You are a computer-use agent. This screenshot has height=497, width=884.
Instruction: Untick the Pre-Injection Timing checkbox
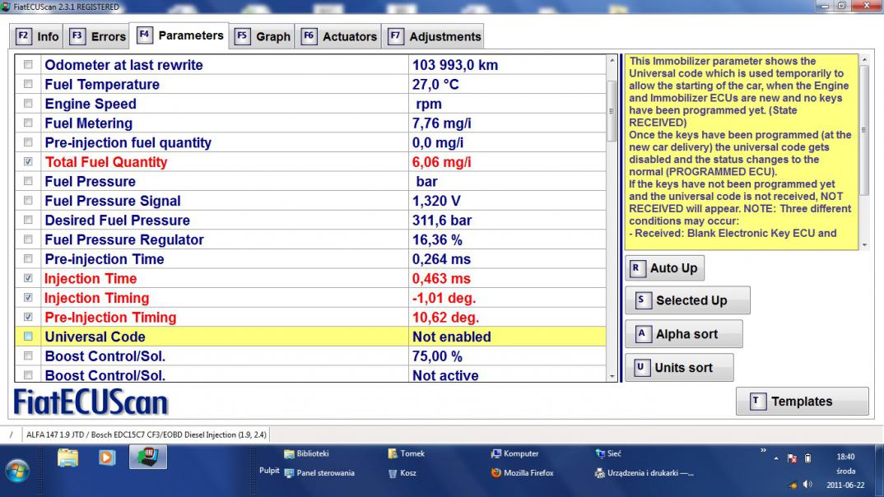28,318
